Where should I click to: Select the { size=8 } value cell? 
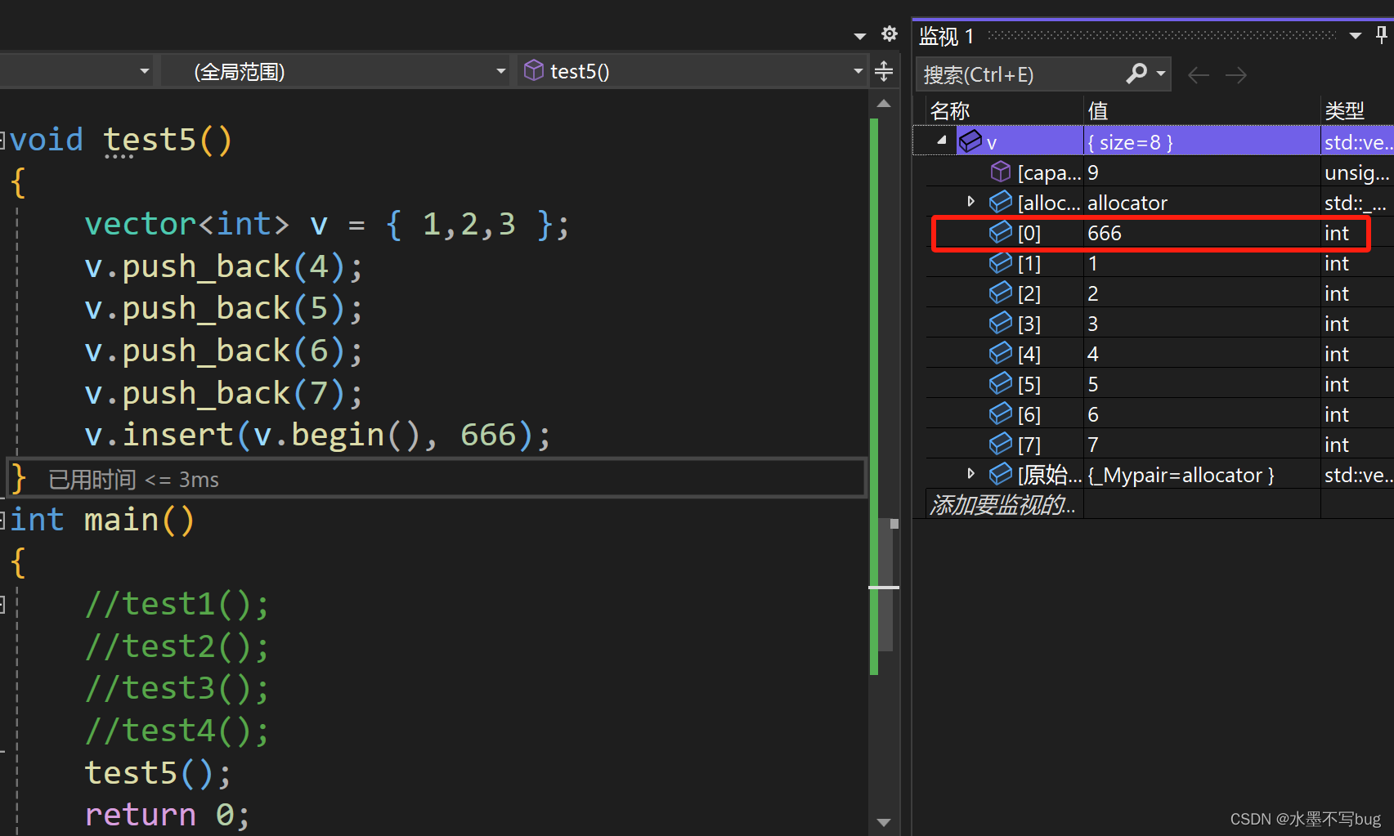tap(1202, 142)
